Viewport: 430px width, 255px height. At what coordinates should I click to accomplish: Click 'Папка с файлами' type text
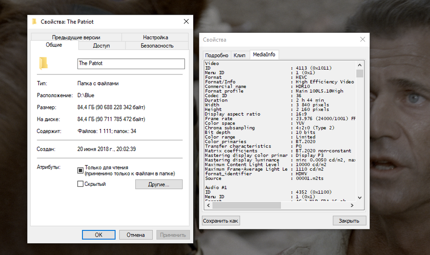(x=98, y=84)
